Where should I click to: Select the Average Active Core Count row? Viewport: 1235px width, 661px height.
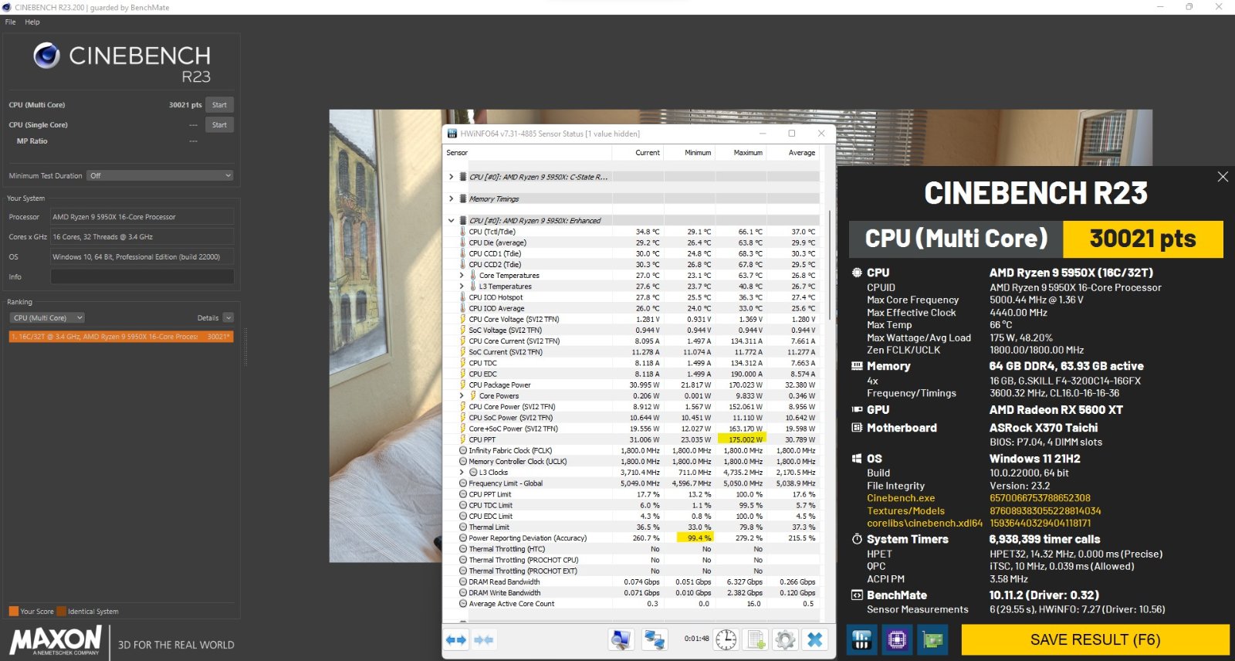click(x=633, y=604)
